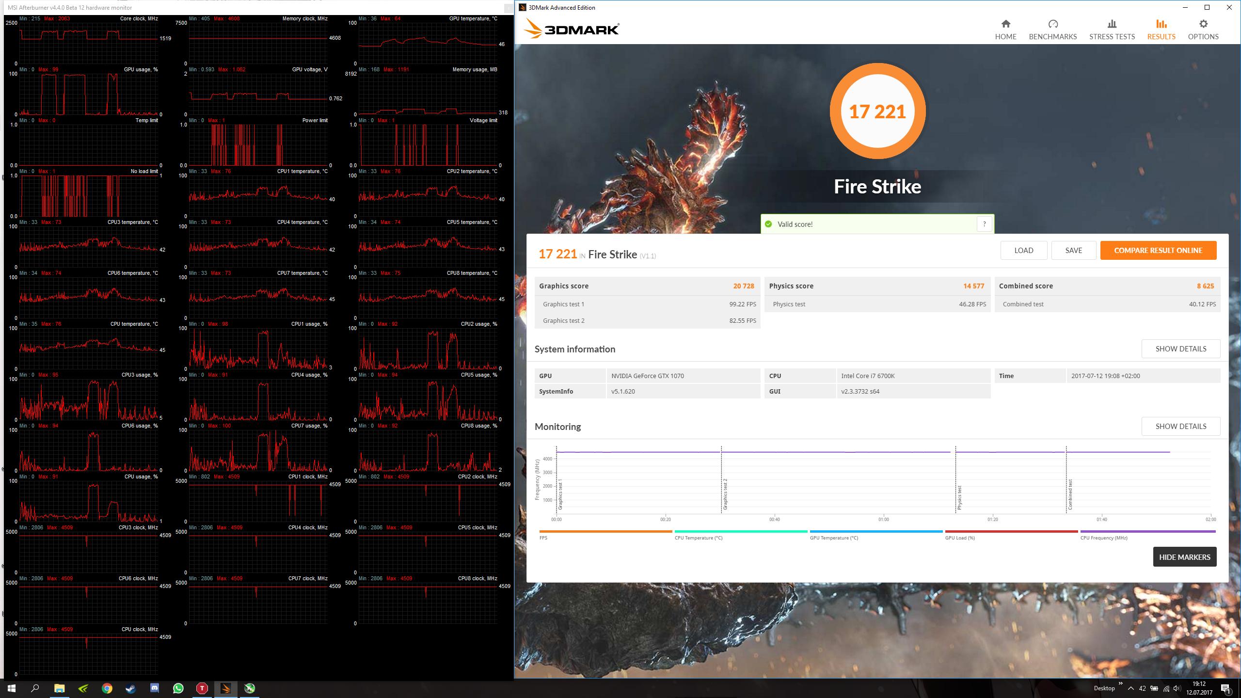Click Compare Result Online button
This screenshot has height=698, width=1241.
coord(1158,251)
